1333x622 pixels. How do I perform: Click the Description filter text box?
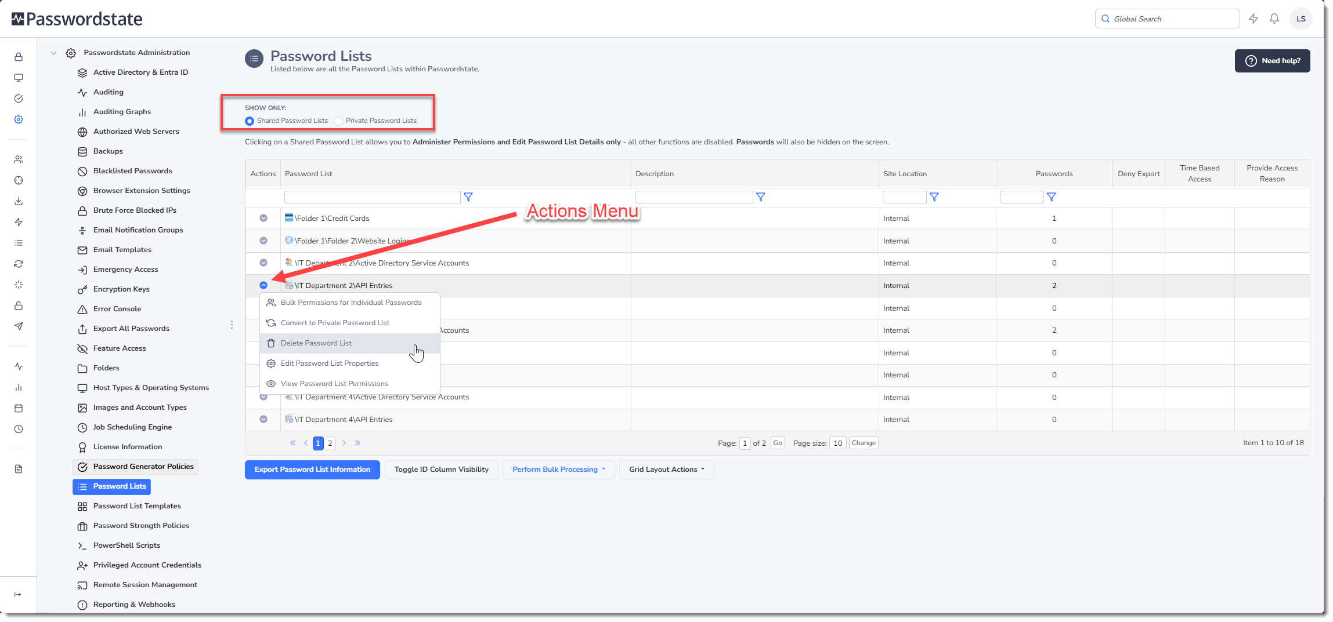point(694,197)
